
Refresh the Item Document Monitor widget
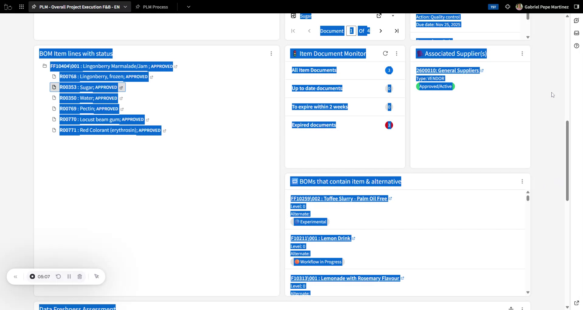click(x=385, y=53)
